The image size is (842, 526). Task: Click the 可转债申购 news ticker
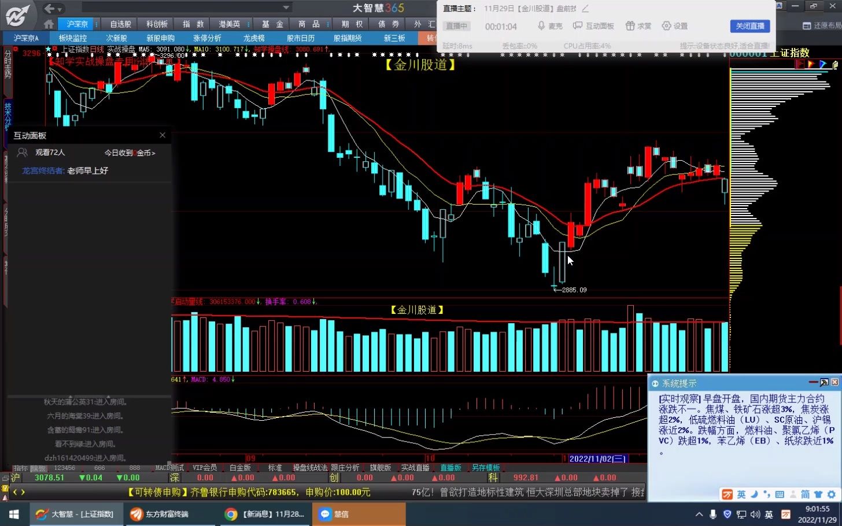(249, 492)
